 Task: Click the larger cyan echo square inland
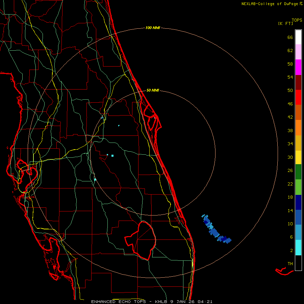coord(112,156)
